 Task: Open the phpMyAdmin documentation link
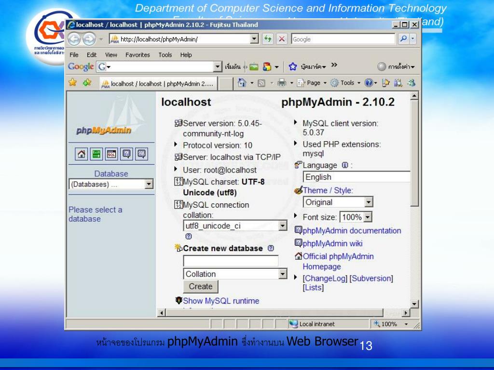click(x=352, y=231)
